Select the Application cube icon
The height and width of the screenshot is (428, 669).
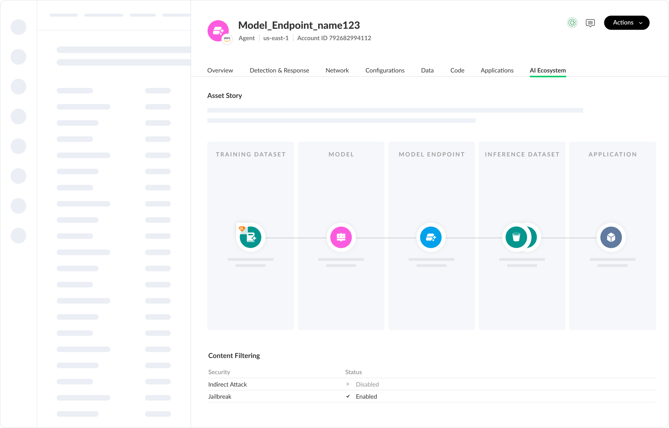tap(611, 237)
